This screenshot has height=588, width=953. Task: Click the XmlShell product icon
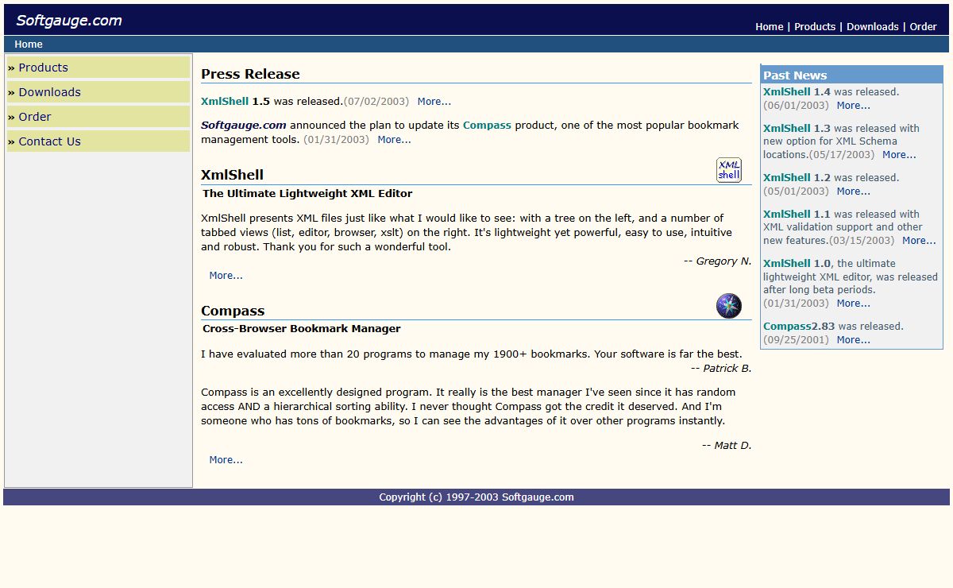pyautogui.click(x=728, y=170)
